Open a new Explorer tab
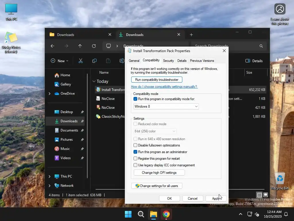The image size is (294, 221). pyautogui.click(x=191, y=35)
